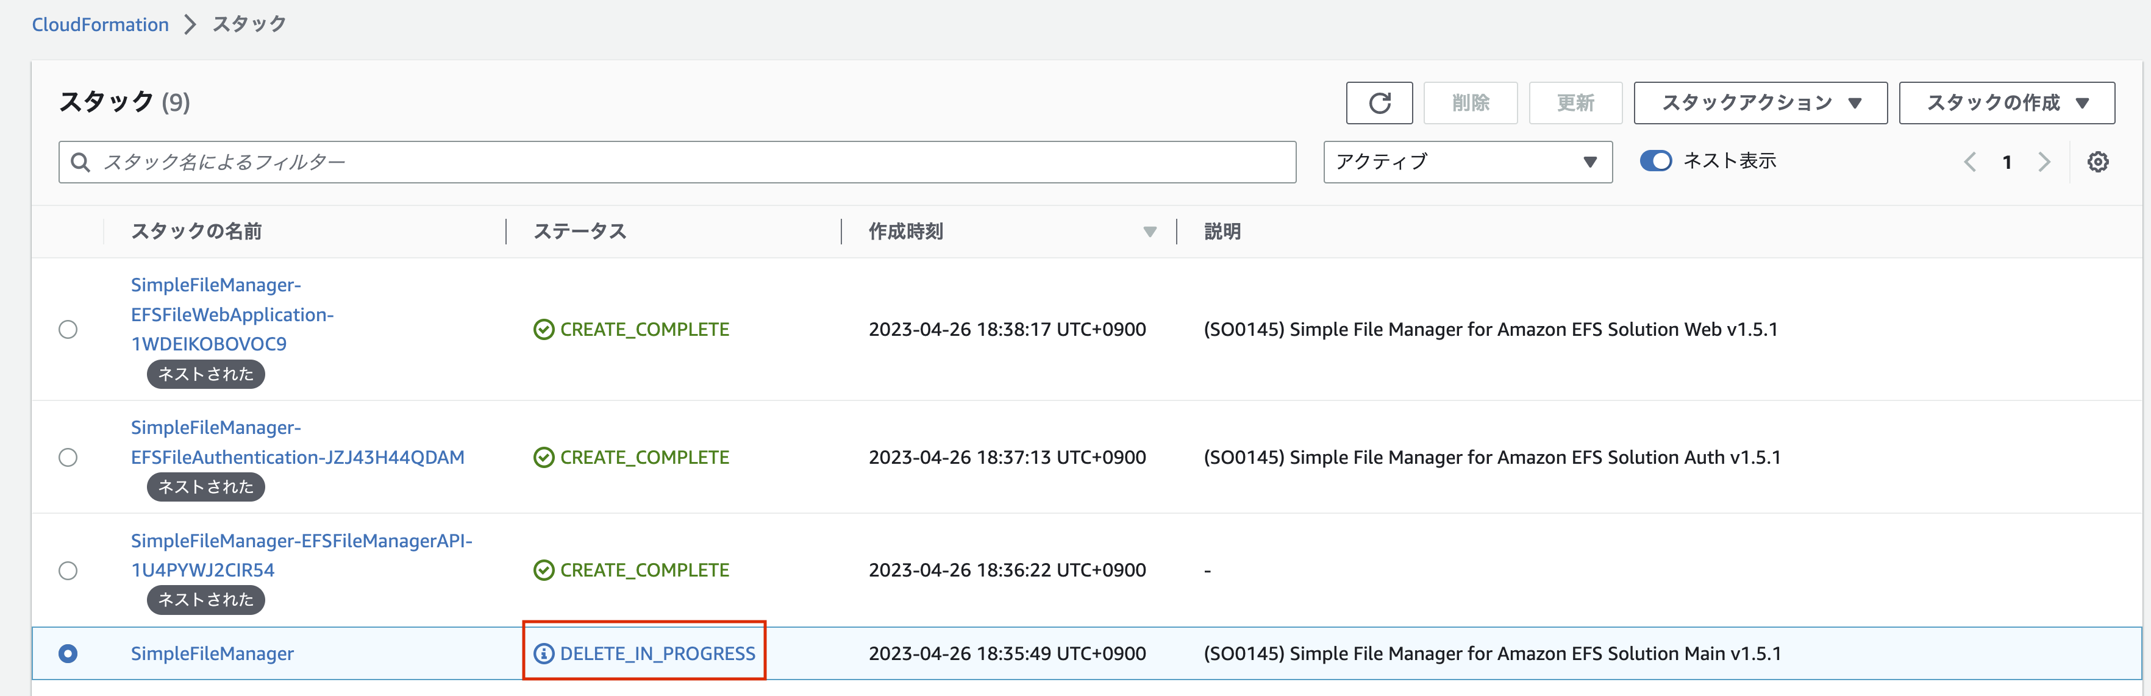Click timestamp 2023-04-26 18:37:13 UTC+0900
Image resolution: width=2151 pixels, height=696 pixels.
(x=1007, y=457)
